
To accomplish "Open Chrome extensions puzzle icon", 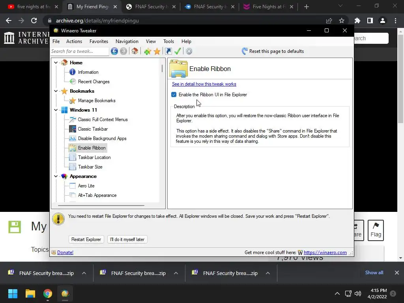I will click(x=357, y=21).
